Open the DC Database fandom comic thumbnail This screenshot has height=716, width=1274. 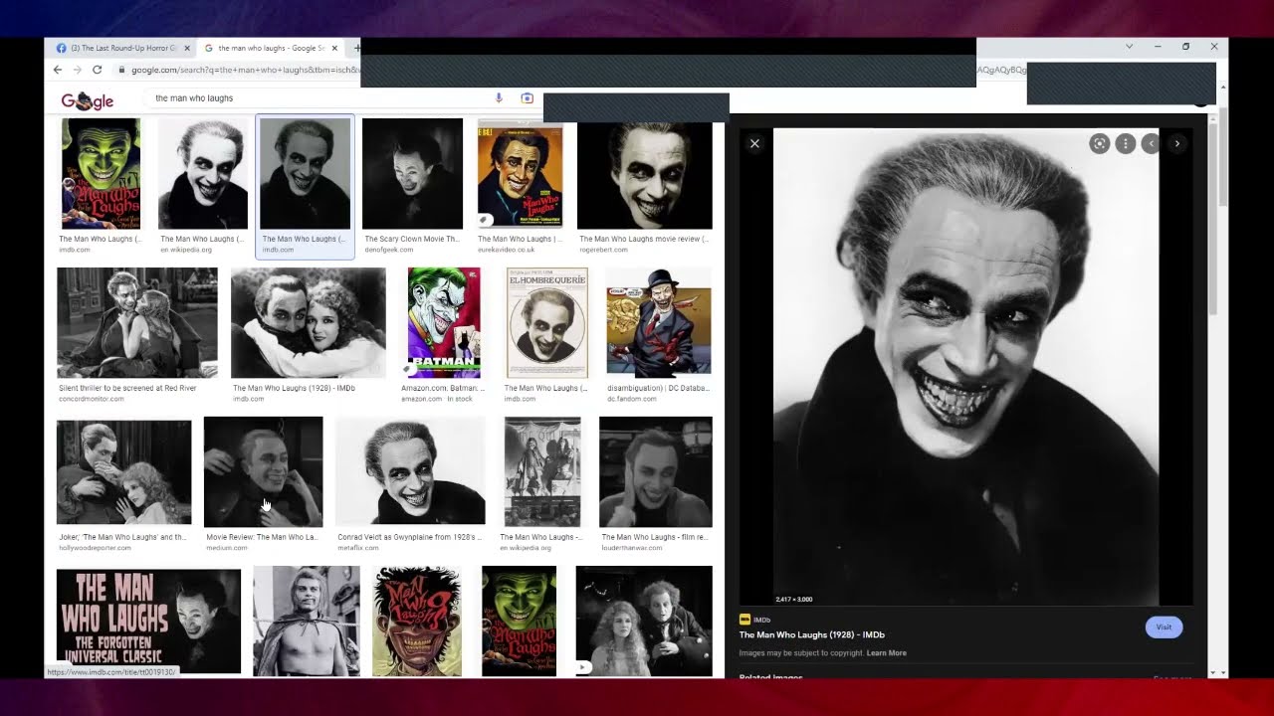tap(659, 322)
